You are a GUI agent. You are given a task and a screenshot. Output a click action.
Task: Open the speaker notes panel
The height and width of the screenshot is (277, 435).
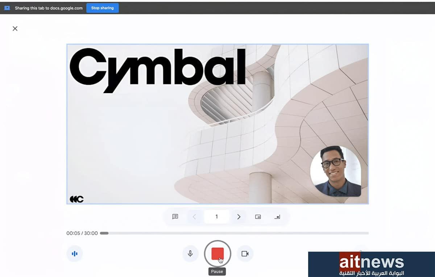(175, 217)
